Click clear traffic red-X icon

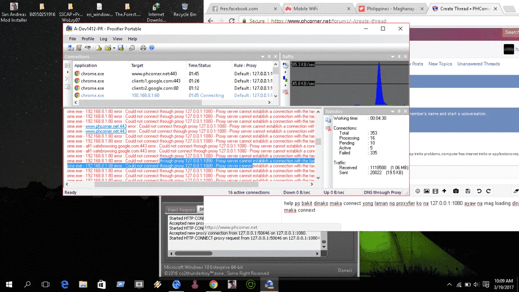285,92
